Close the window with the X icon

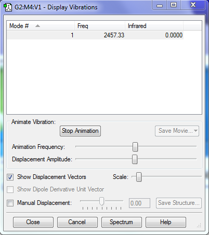(x=193, y=5)
